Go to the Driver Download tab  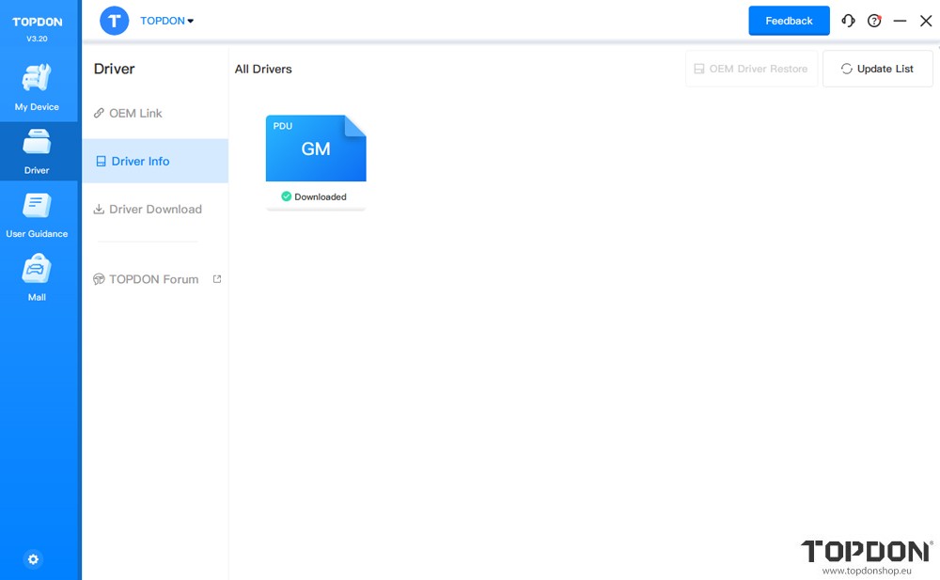(155, 209)
